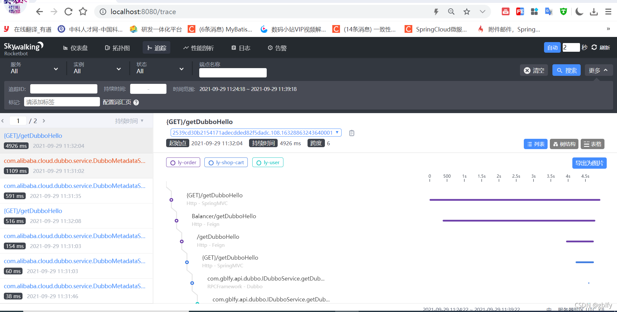Switch to 树结构 tree view

tap(564, 144)
